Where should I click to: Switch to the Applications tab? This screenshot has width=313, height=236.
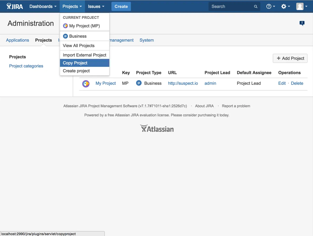(x=17, y=40)
